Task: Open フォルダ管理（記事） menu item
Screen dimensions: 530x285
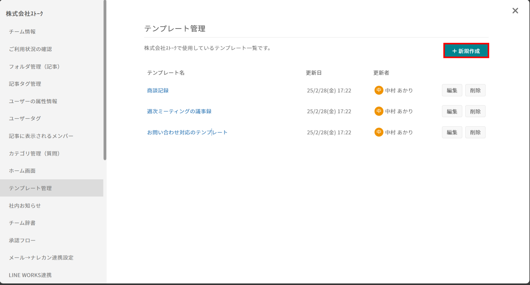Action: click(34, 67)
